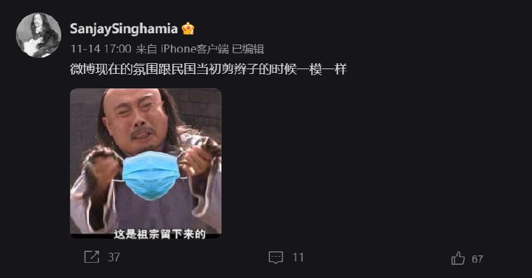Viewport: 532px width, 278px height.
Task: Click the blue face mask in the image
Action: click(151, 175)
